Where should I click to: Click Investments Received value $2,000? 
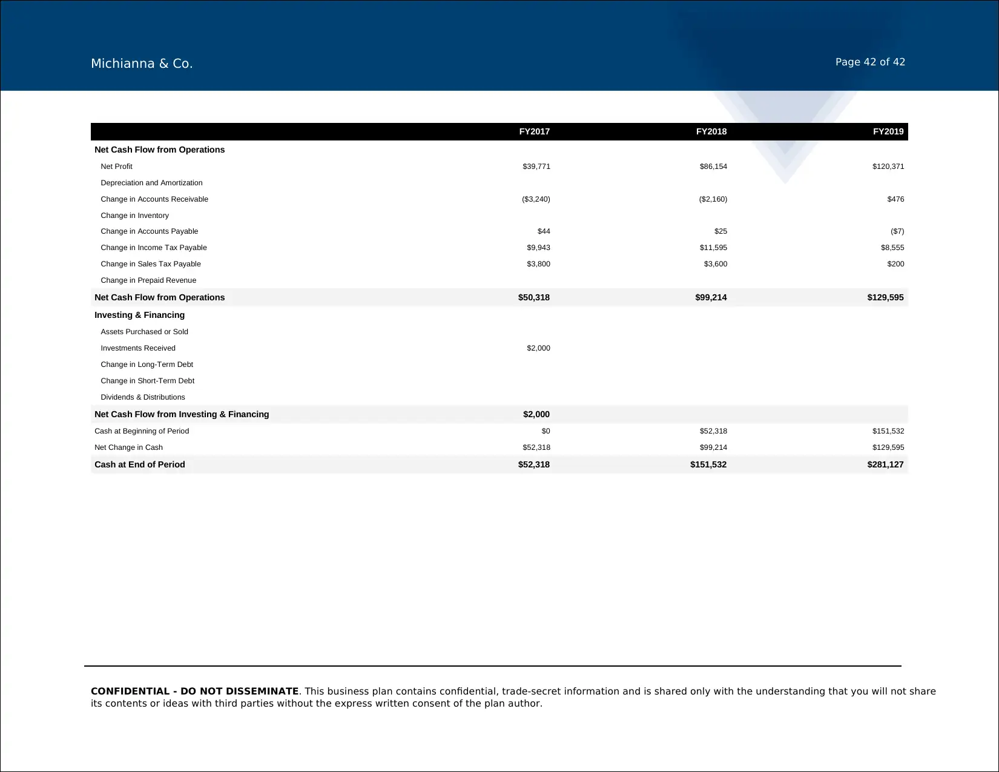538,348
